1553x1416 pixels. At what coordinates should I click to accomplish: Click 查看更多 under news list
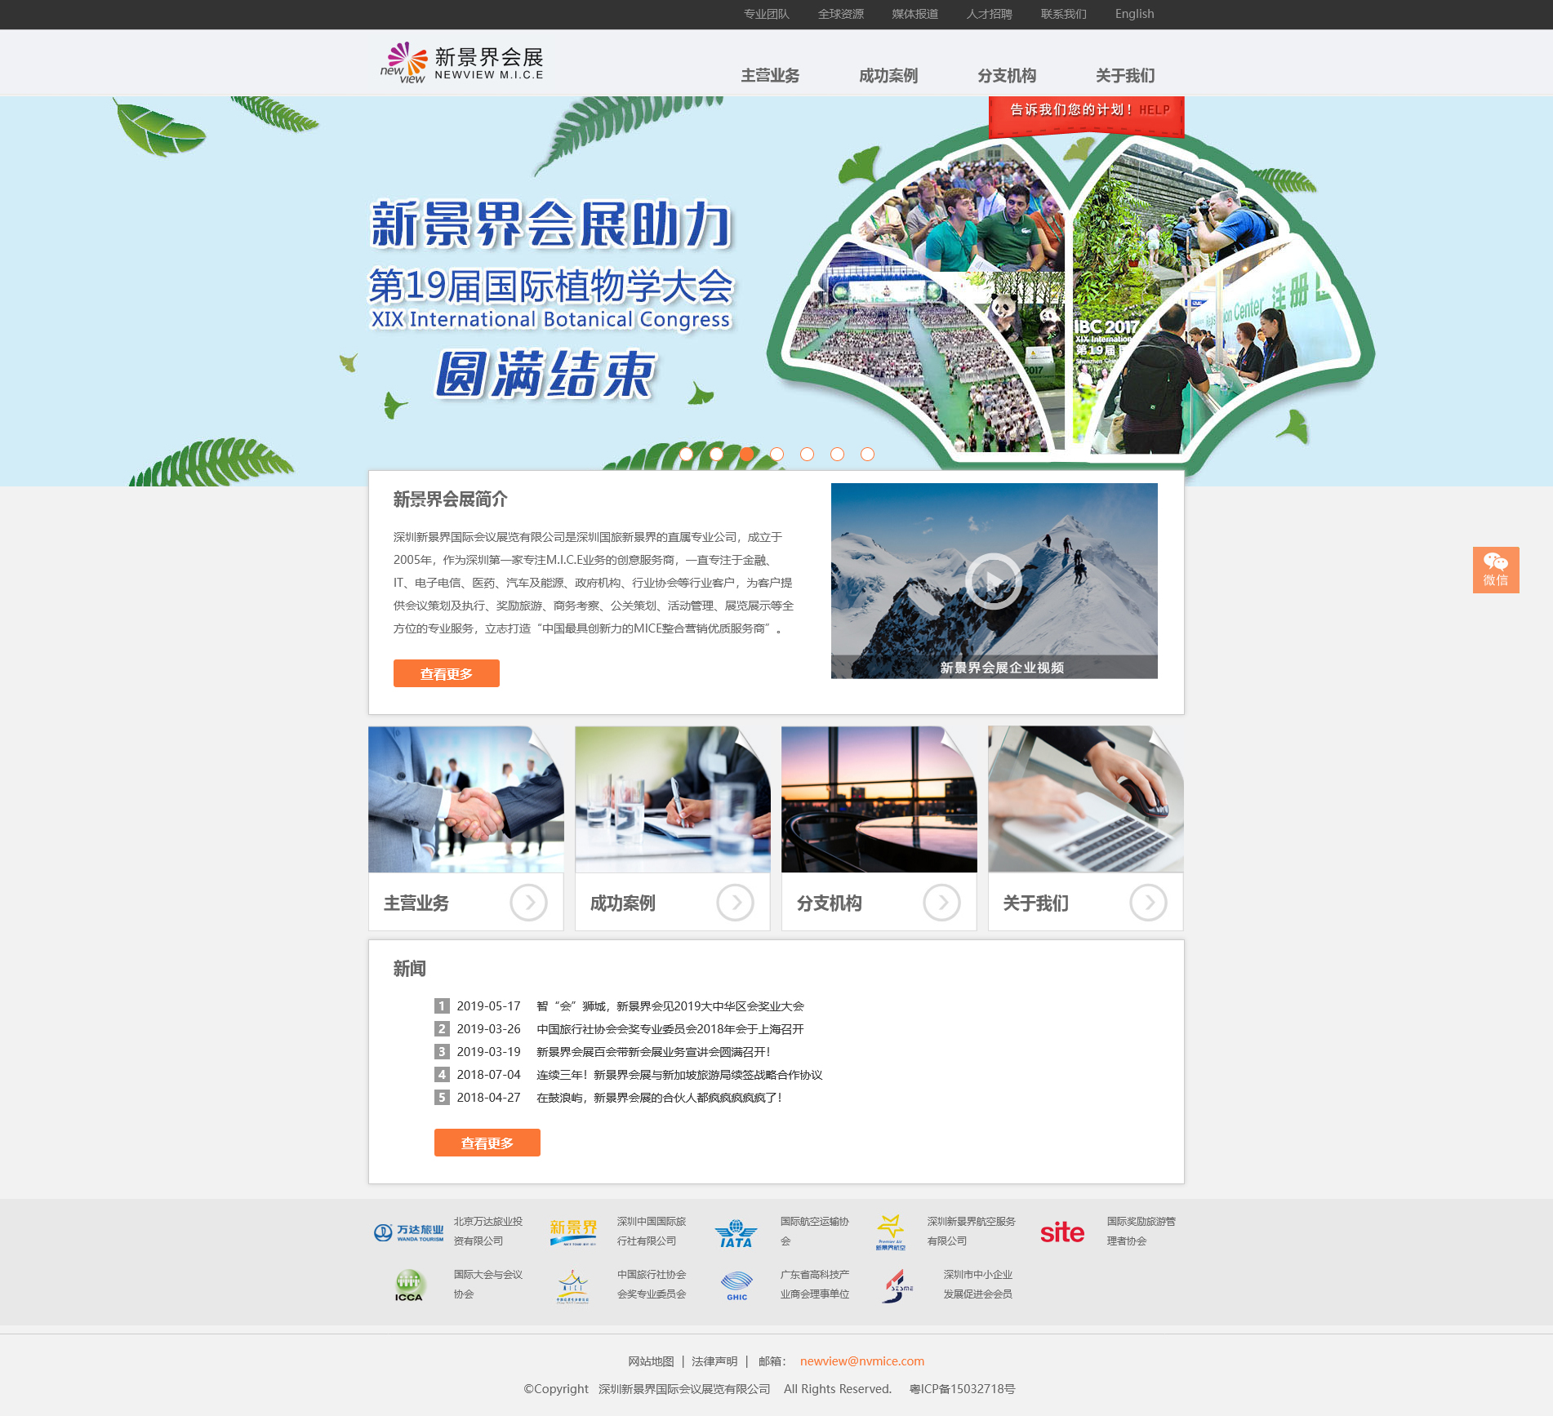point(487,1143)
